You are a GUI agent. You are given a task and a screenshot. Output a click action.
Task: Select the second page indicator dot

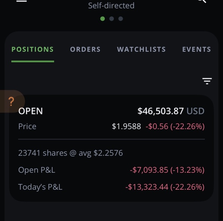[x=112, y=19]
